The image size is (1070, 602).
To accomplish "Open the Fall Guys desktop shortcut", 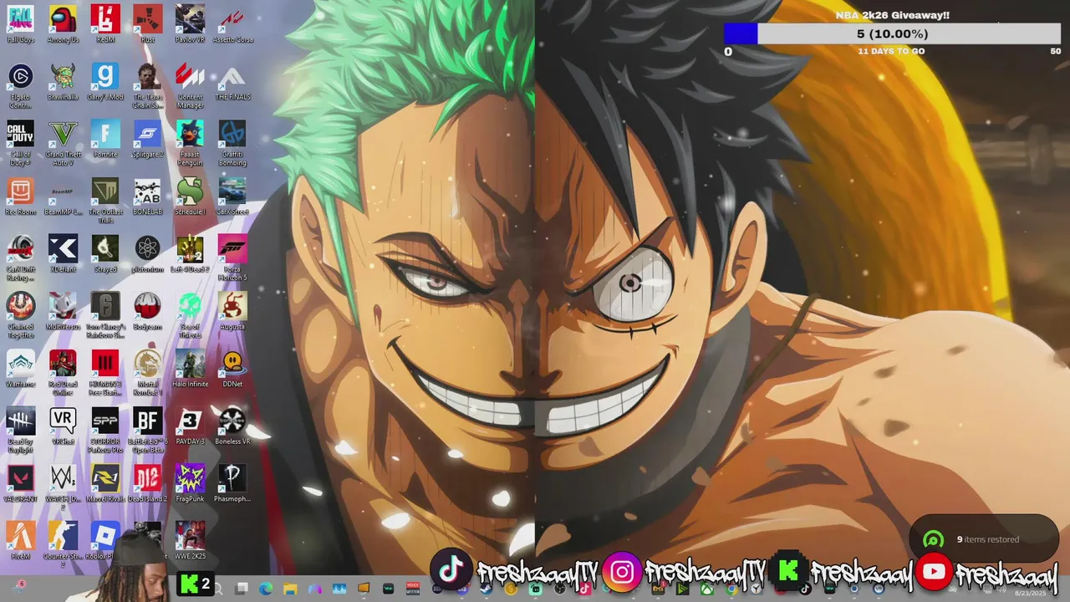I will pos(20,23).
